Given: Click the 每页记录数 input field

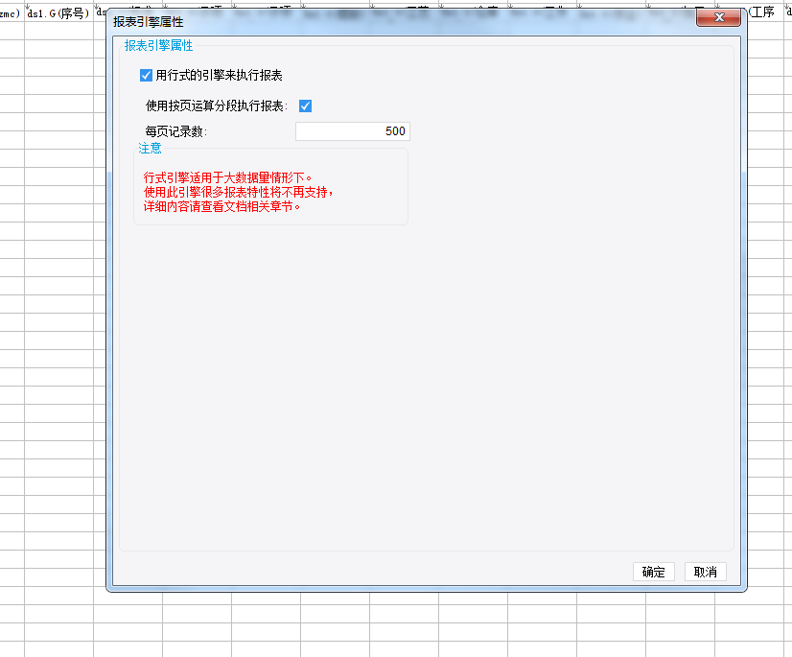Looking at the screenshot, I should (353, 131).
